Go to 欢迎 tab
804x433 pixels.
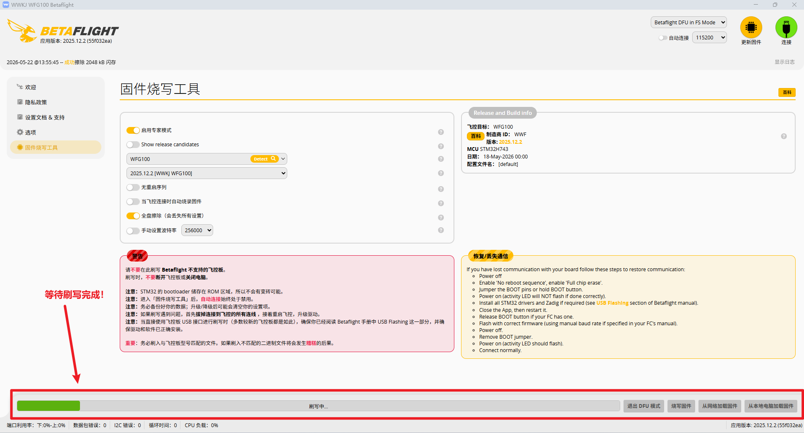(x=56, y=87)
